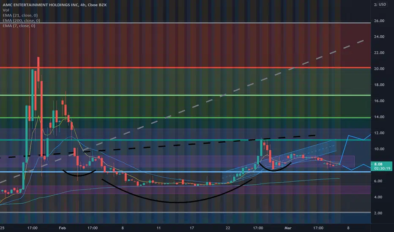Click the 11 date label on time axis
The image size is (394, 232).
(x=159, y=228)
